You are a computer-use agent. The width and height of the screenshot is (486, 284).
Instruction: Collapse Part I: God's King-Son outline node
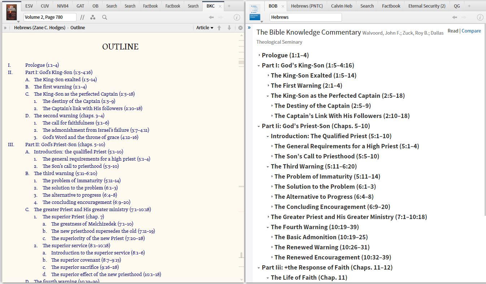point(259,66)
